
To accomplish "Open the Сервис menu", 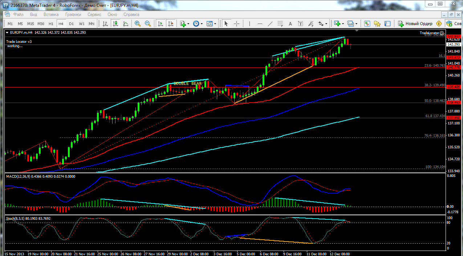I will click(x=94, y=15).
